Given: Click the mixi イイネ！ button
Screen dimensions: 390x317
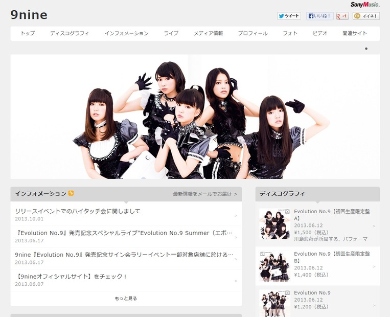Looking at the screenshot, I should (x=366, y=16).
